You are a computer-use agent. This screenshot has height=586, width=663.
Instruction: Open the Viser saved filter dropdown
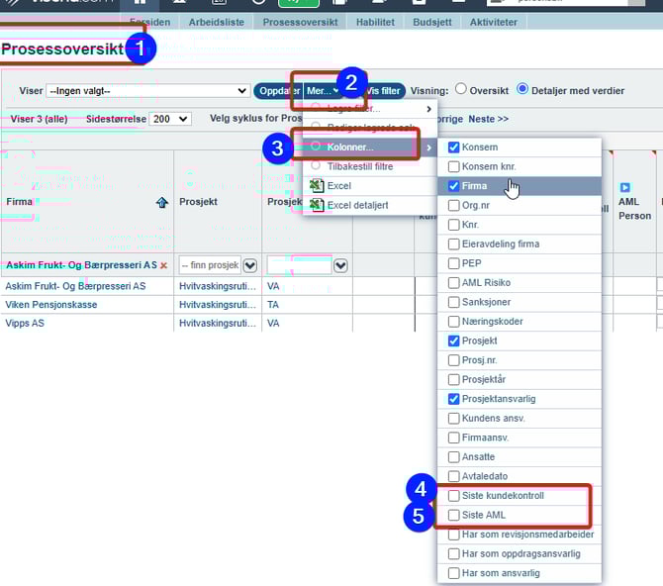click(x=147, y=90)
